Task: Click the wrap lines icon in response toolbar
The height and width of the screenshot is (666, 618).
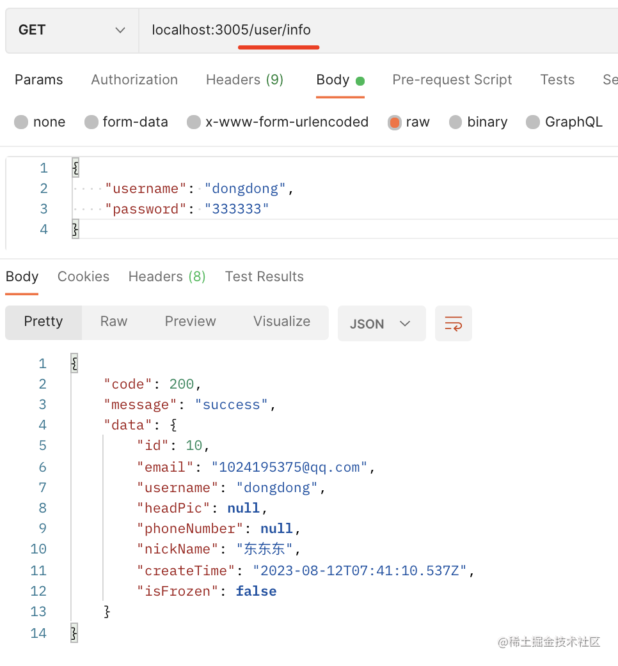Action: pos(453,323)
